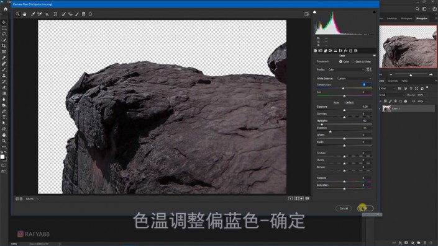Viewport: 438px width, 246px height.
Task: Select the Spot Removal tool
Action: click(63, 14)
